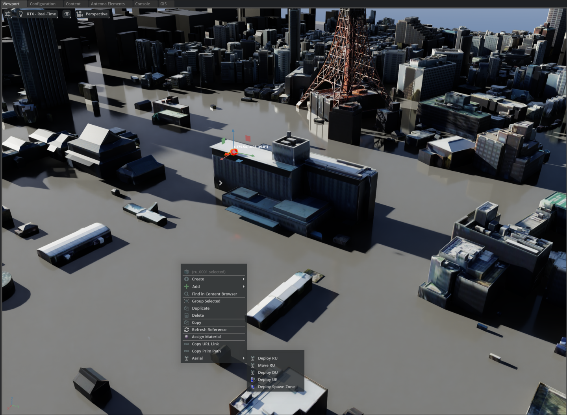The height and width of the screenshot is (415, 567).
Task: Select Move RU from Aerial submenu
Action: (267, 365)
